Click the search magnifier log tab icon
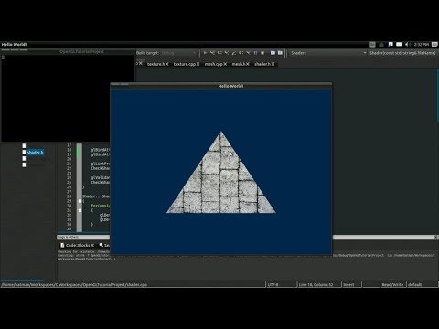 coord(102,245)
